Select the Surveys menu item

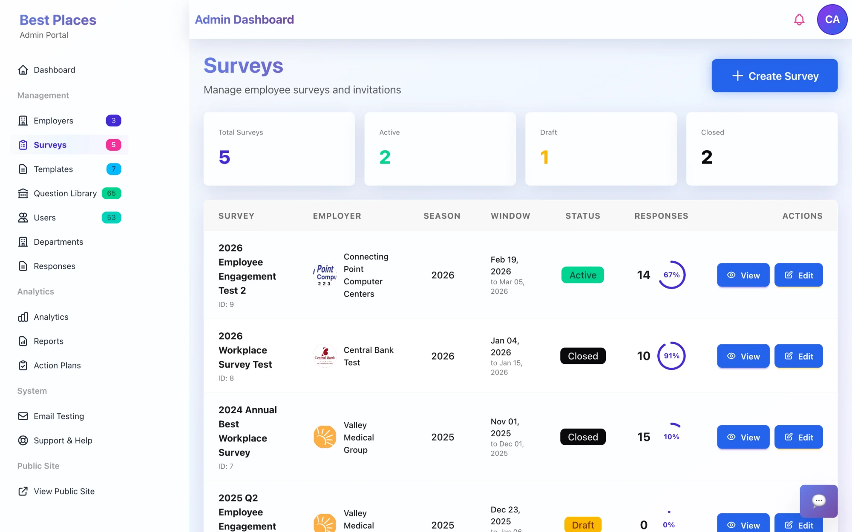point(69,145)
